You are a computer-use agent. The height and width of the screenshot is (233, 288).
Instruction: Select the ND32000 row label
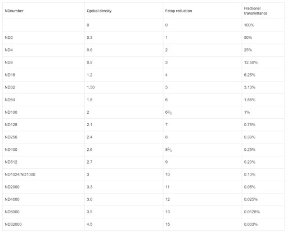point(13,225)
